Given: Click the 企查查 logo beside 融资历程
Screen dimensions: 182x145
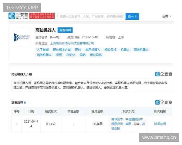Looking at the screenshot, I should [164, 102].
